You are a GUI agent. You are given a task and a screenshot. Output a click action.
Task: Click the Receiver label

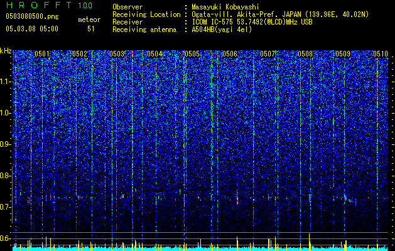tap(127, 22)
